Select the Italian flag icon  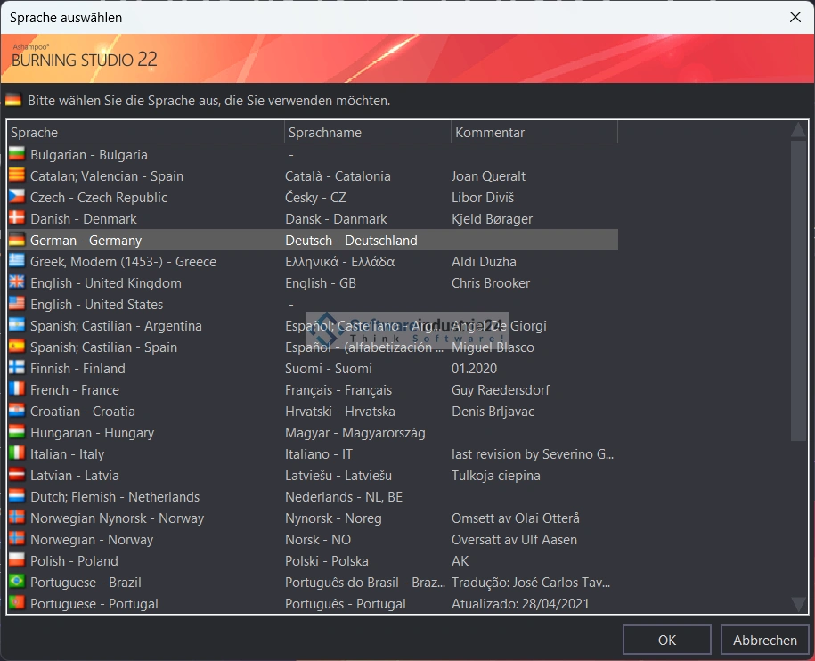16,454
